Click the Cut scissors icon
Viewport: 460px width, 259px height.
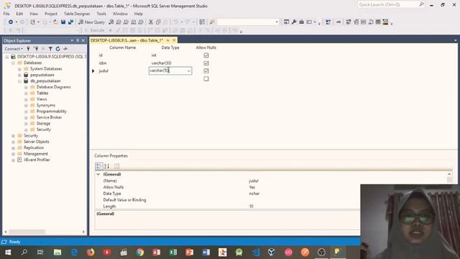tap(151, 22)
